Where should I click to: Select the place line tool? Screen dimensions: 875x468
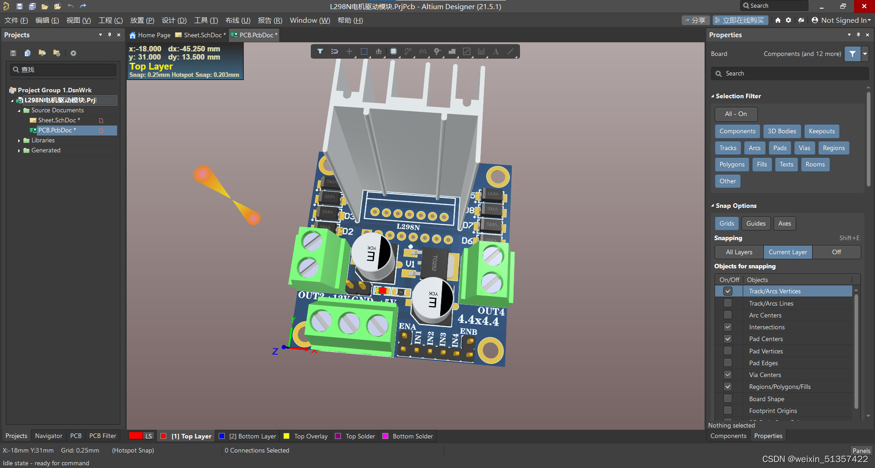[x=511, y=51]
